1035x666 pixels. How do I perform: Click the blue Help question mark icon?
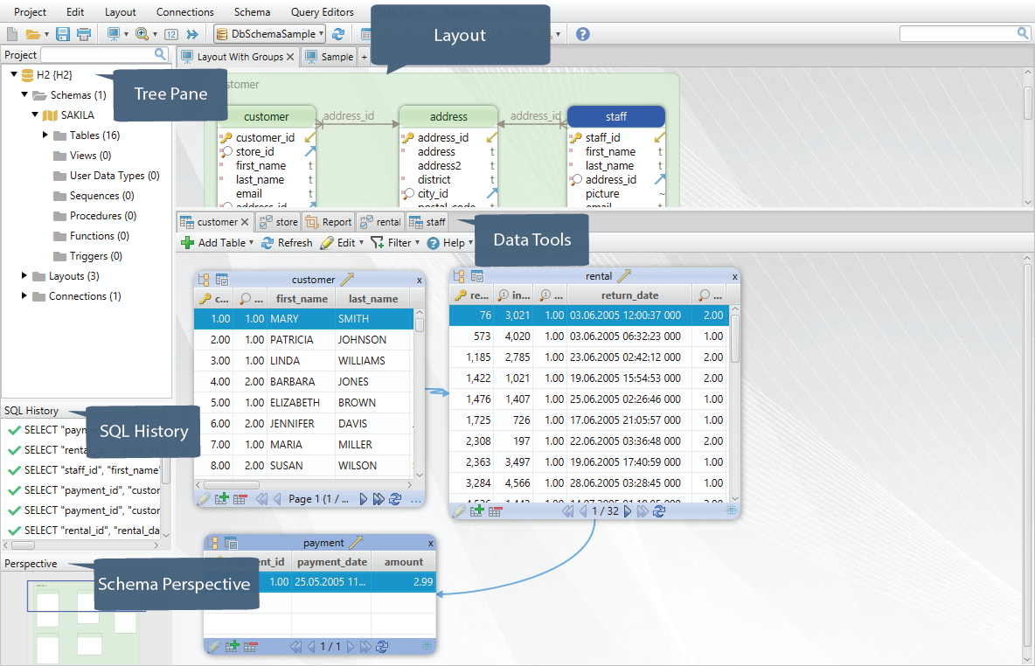pyautogui.click(x=583, y=34)
